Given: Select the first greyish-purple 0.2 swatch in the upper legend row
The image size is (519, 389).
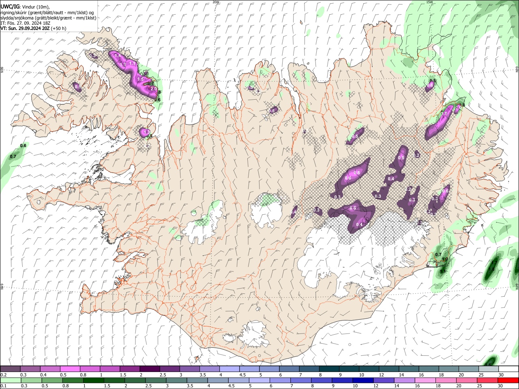Looking at the screenshot, I should [10, 369].
